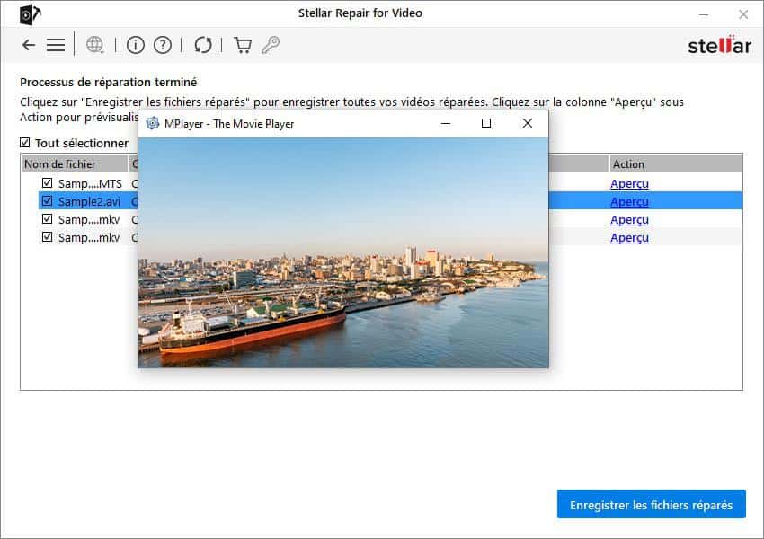
Task: Open the purchase page via cart icon
Action: (x=242, y=44)
